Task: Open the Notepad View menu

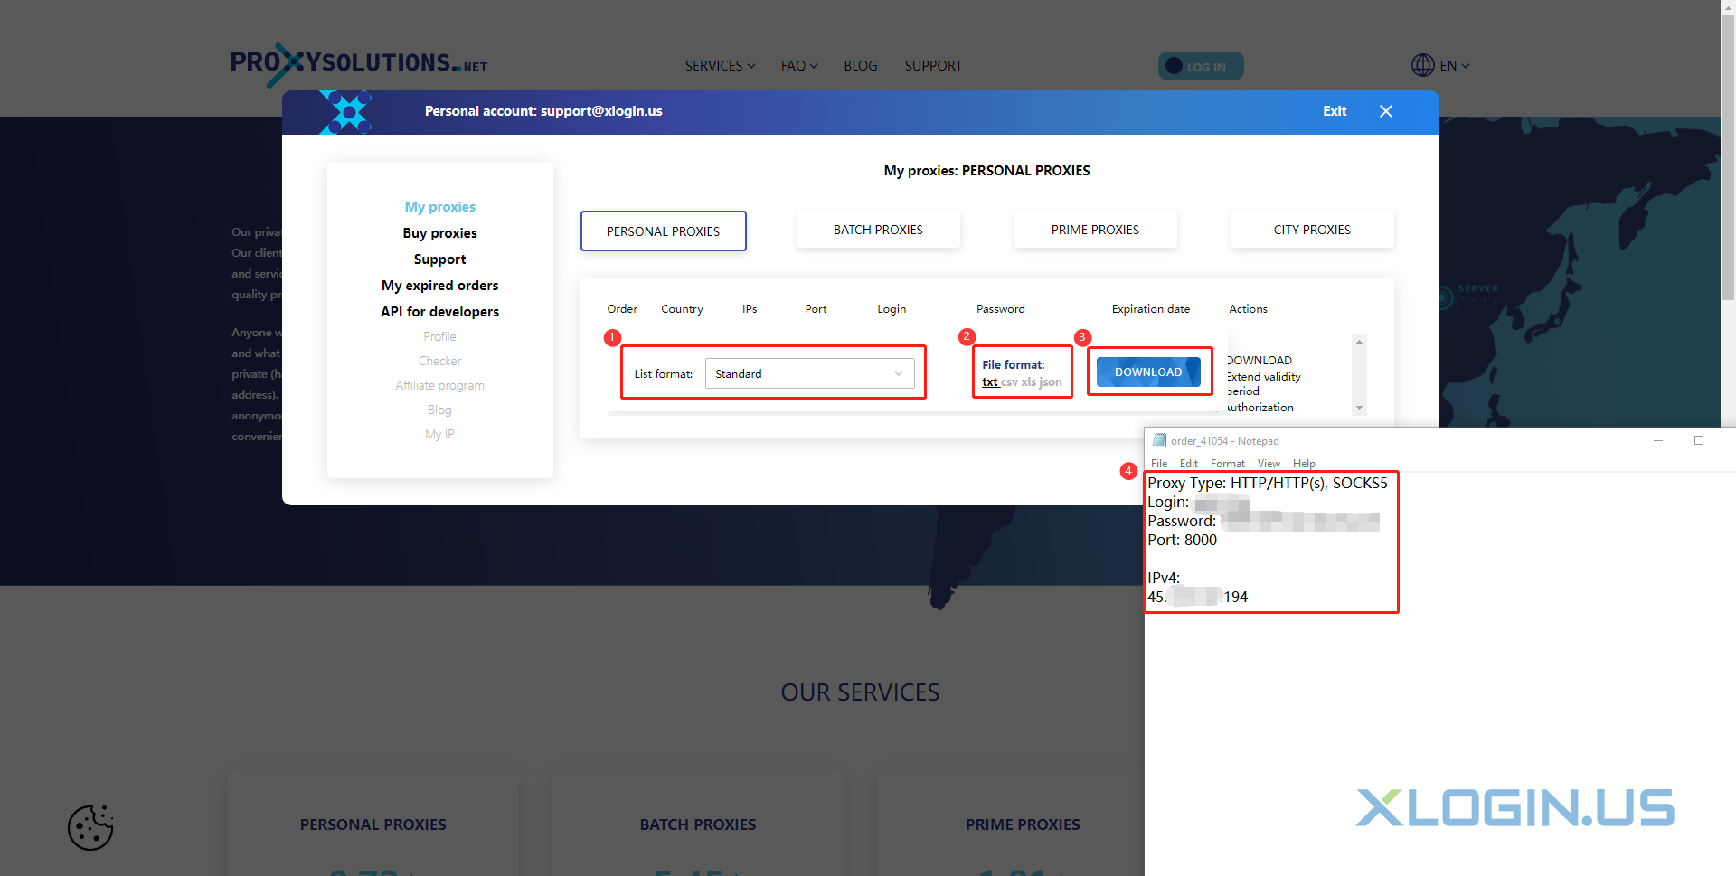Action: coord(1269,463)
